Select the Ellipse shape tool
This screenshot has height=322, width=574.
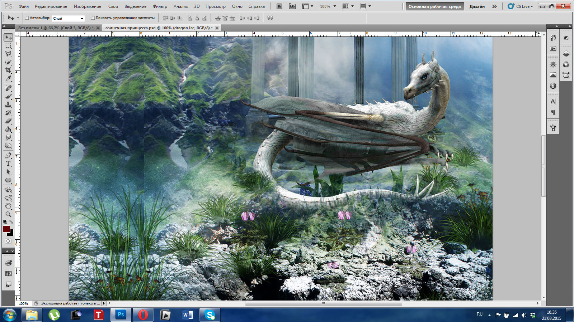coord(8,180)
